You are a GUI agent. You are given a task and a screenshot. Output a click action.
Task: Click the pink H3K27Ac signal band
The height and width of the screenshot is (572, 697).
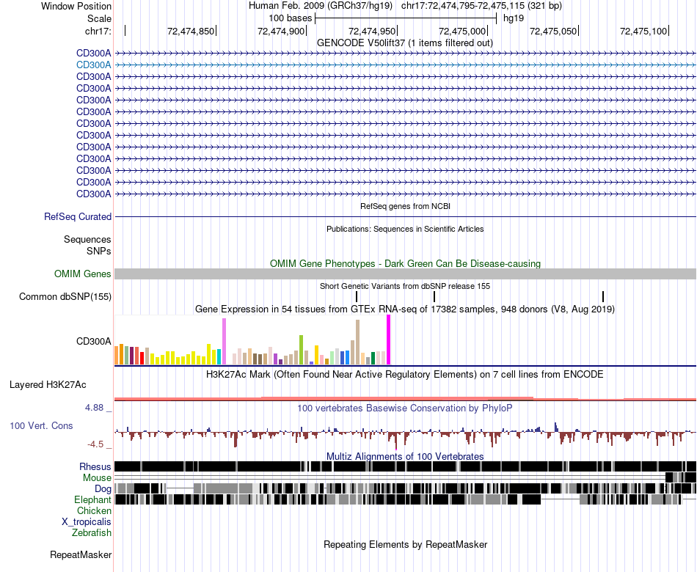click(405, 399)
